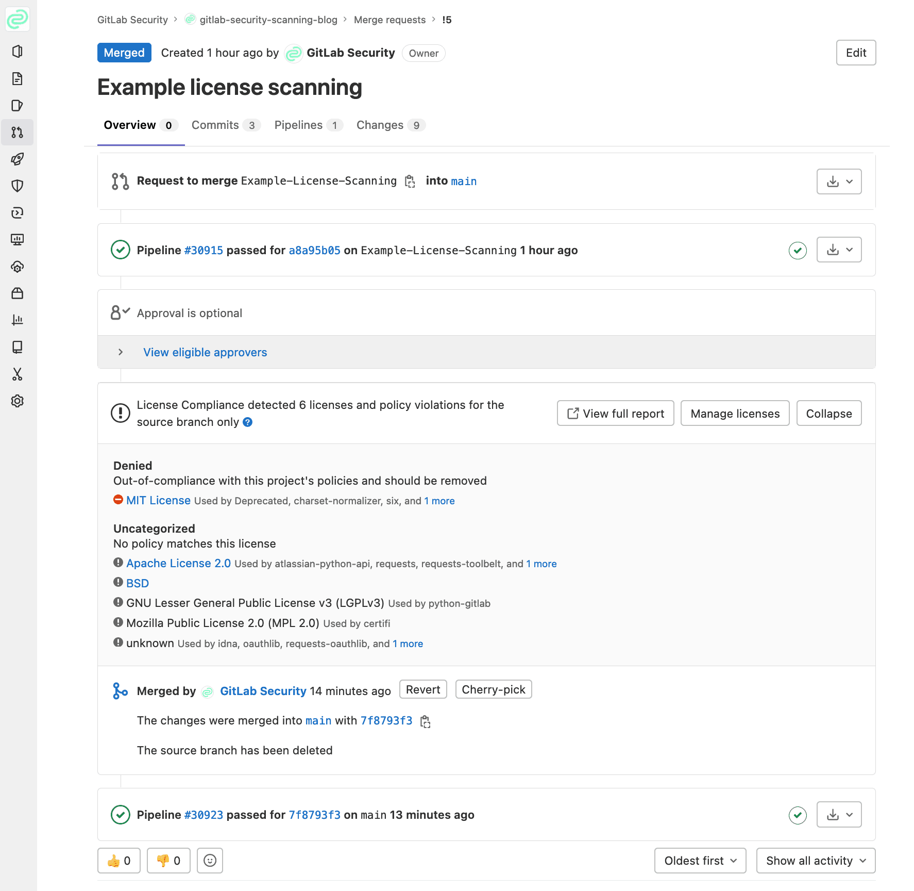Open Settings gear in sidebar
This screenshot has width=914, height=891.
(x=18, y=401)
